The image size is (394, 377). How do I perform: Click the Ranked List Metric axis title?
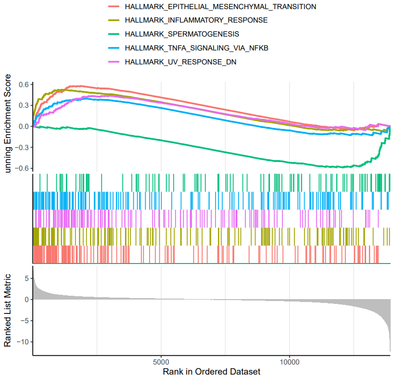click(x=7, y=311)
